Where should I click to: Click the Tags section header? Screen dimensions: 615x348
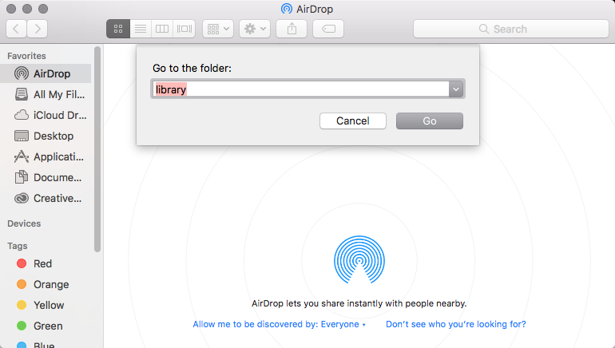(18, 246)
